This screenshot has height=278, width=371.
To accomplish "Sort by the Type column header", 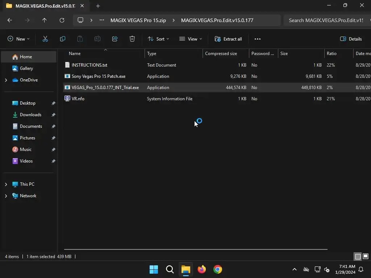I will click(174, 54).
